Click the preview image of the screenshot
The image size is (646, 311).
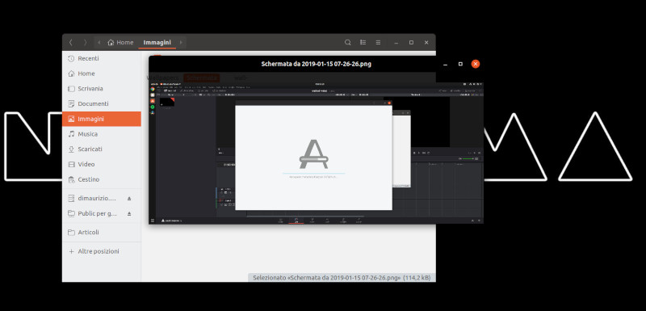[x=317, y=153]
